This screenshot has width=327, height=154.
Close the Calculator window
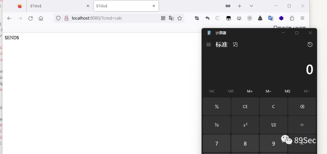[310, 33]
